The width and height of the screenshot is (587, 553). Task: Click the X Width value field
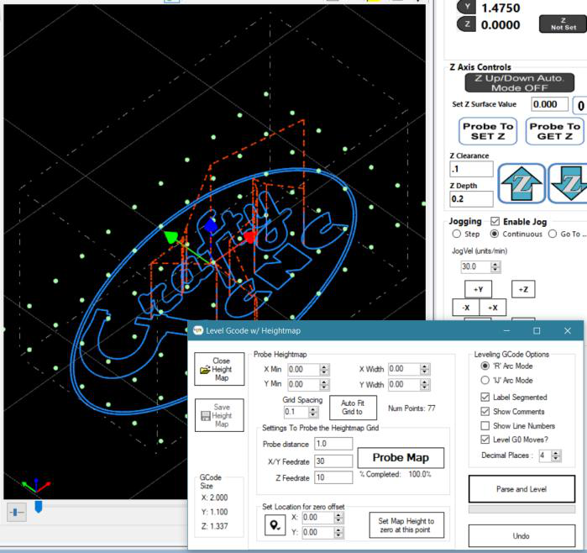tap(404, 370)
